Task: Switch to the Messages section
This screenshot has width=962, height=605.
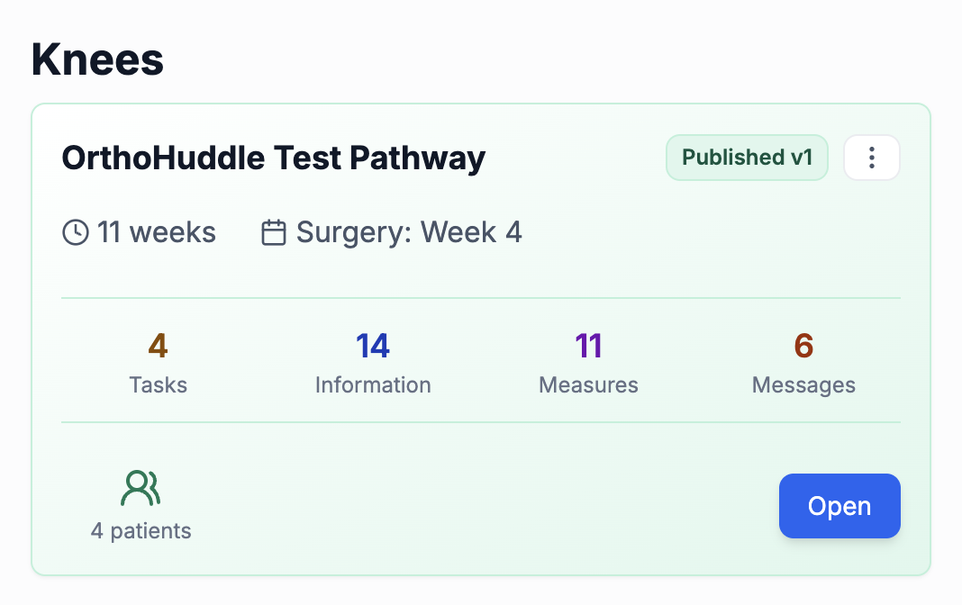Action: (803, 384)
